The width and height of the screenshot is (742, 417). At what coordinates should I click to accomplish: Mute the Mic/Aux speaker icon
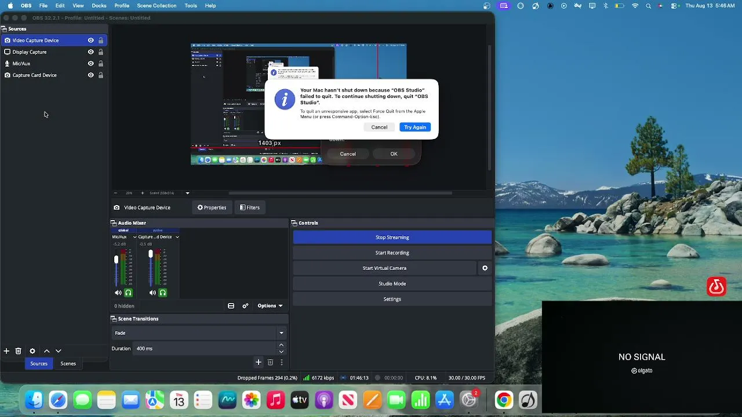118,292
